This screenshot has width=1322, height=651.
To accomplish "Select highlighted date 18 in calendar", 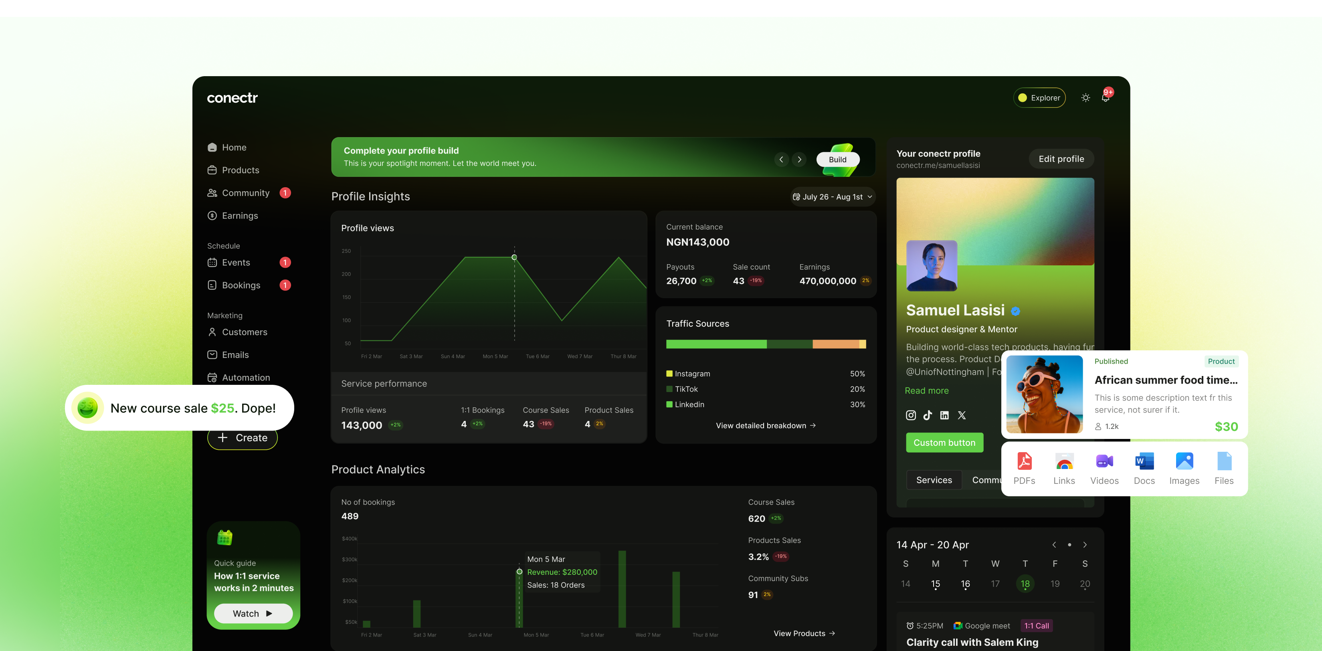I will pyautogui.click(x=1025, y=584).
